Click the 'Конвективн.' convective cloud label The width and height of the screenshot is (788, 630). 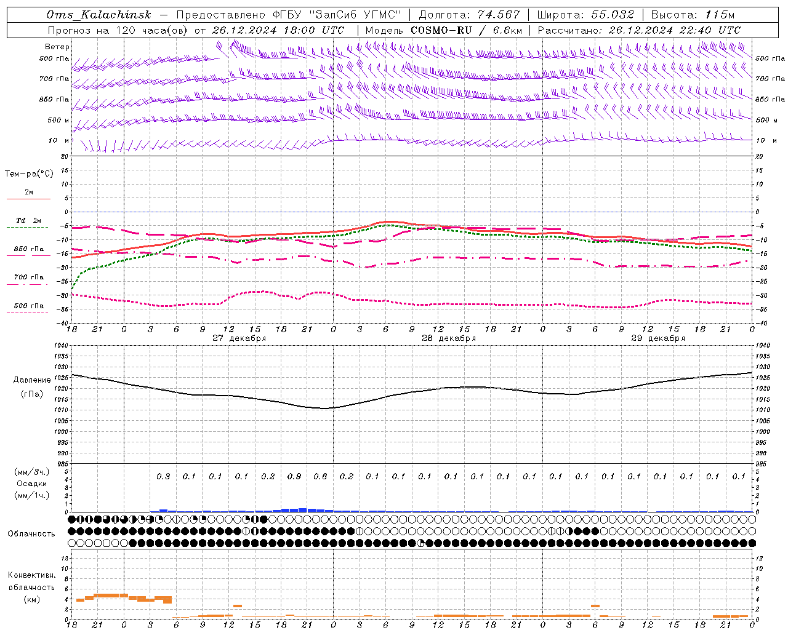point(31,575)
